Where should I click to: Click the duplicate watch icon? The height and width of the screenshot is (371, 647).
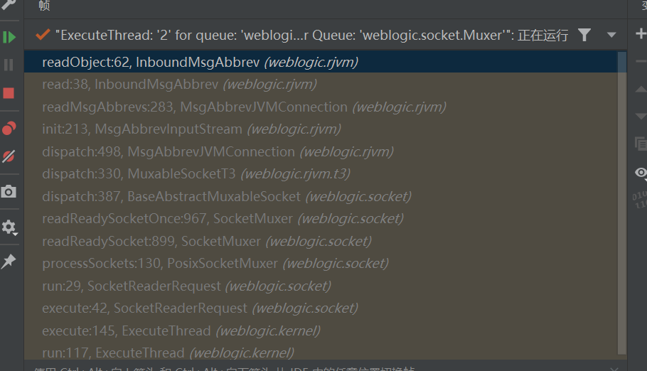point(641,144)
